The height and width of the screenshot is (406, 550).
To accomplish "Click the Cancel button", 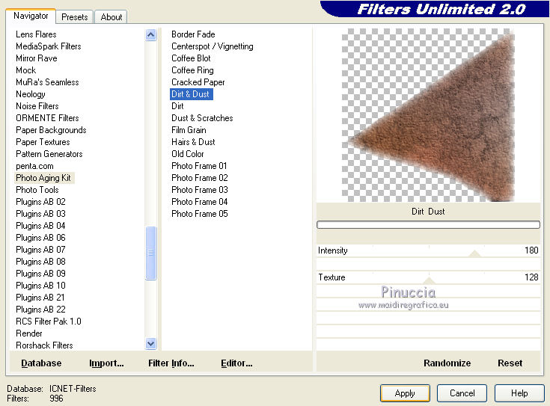I will [x=462, y=393].
